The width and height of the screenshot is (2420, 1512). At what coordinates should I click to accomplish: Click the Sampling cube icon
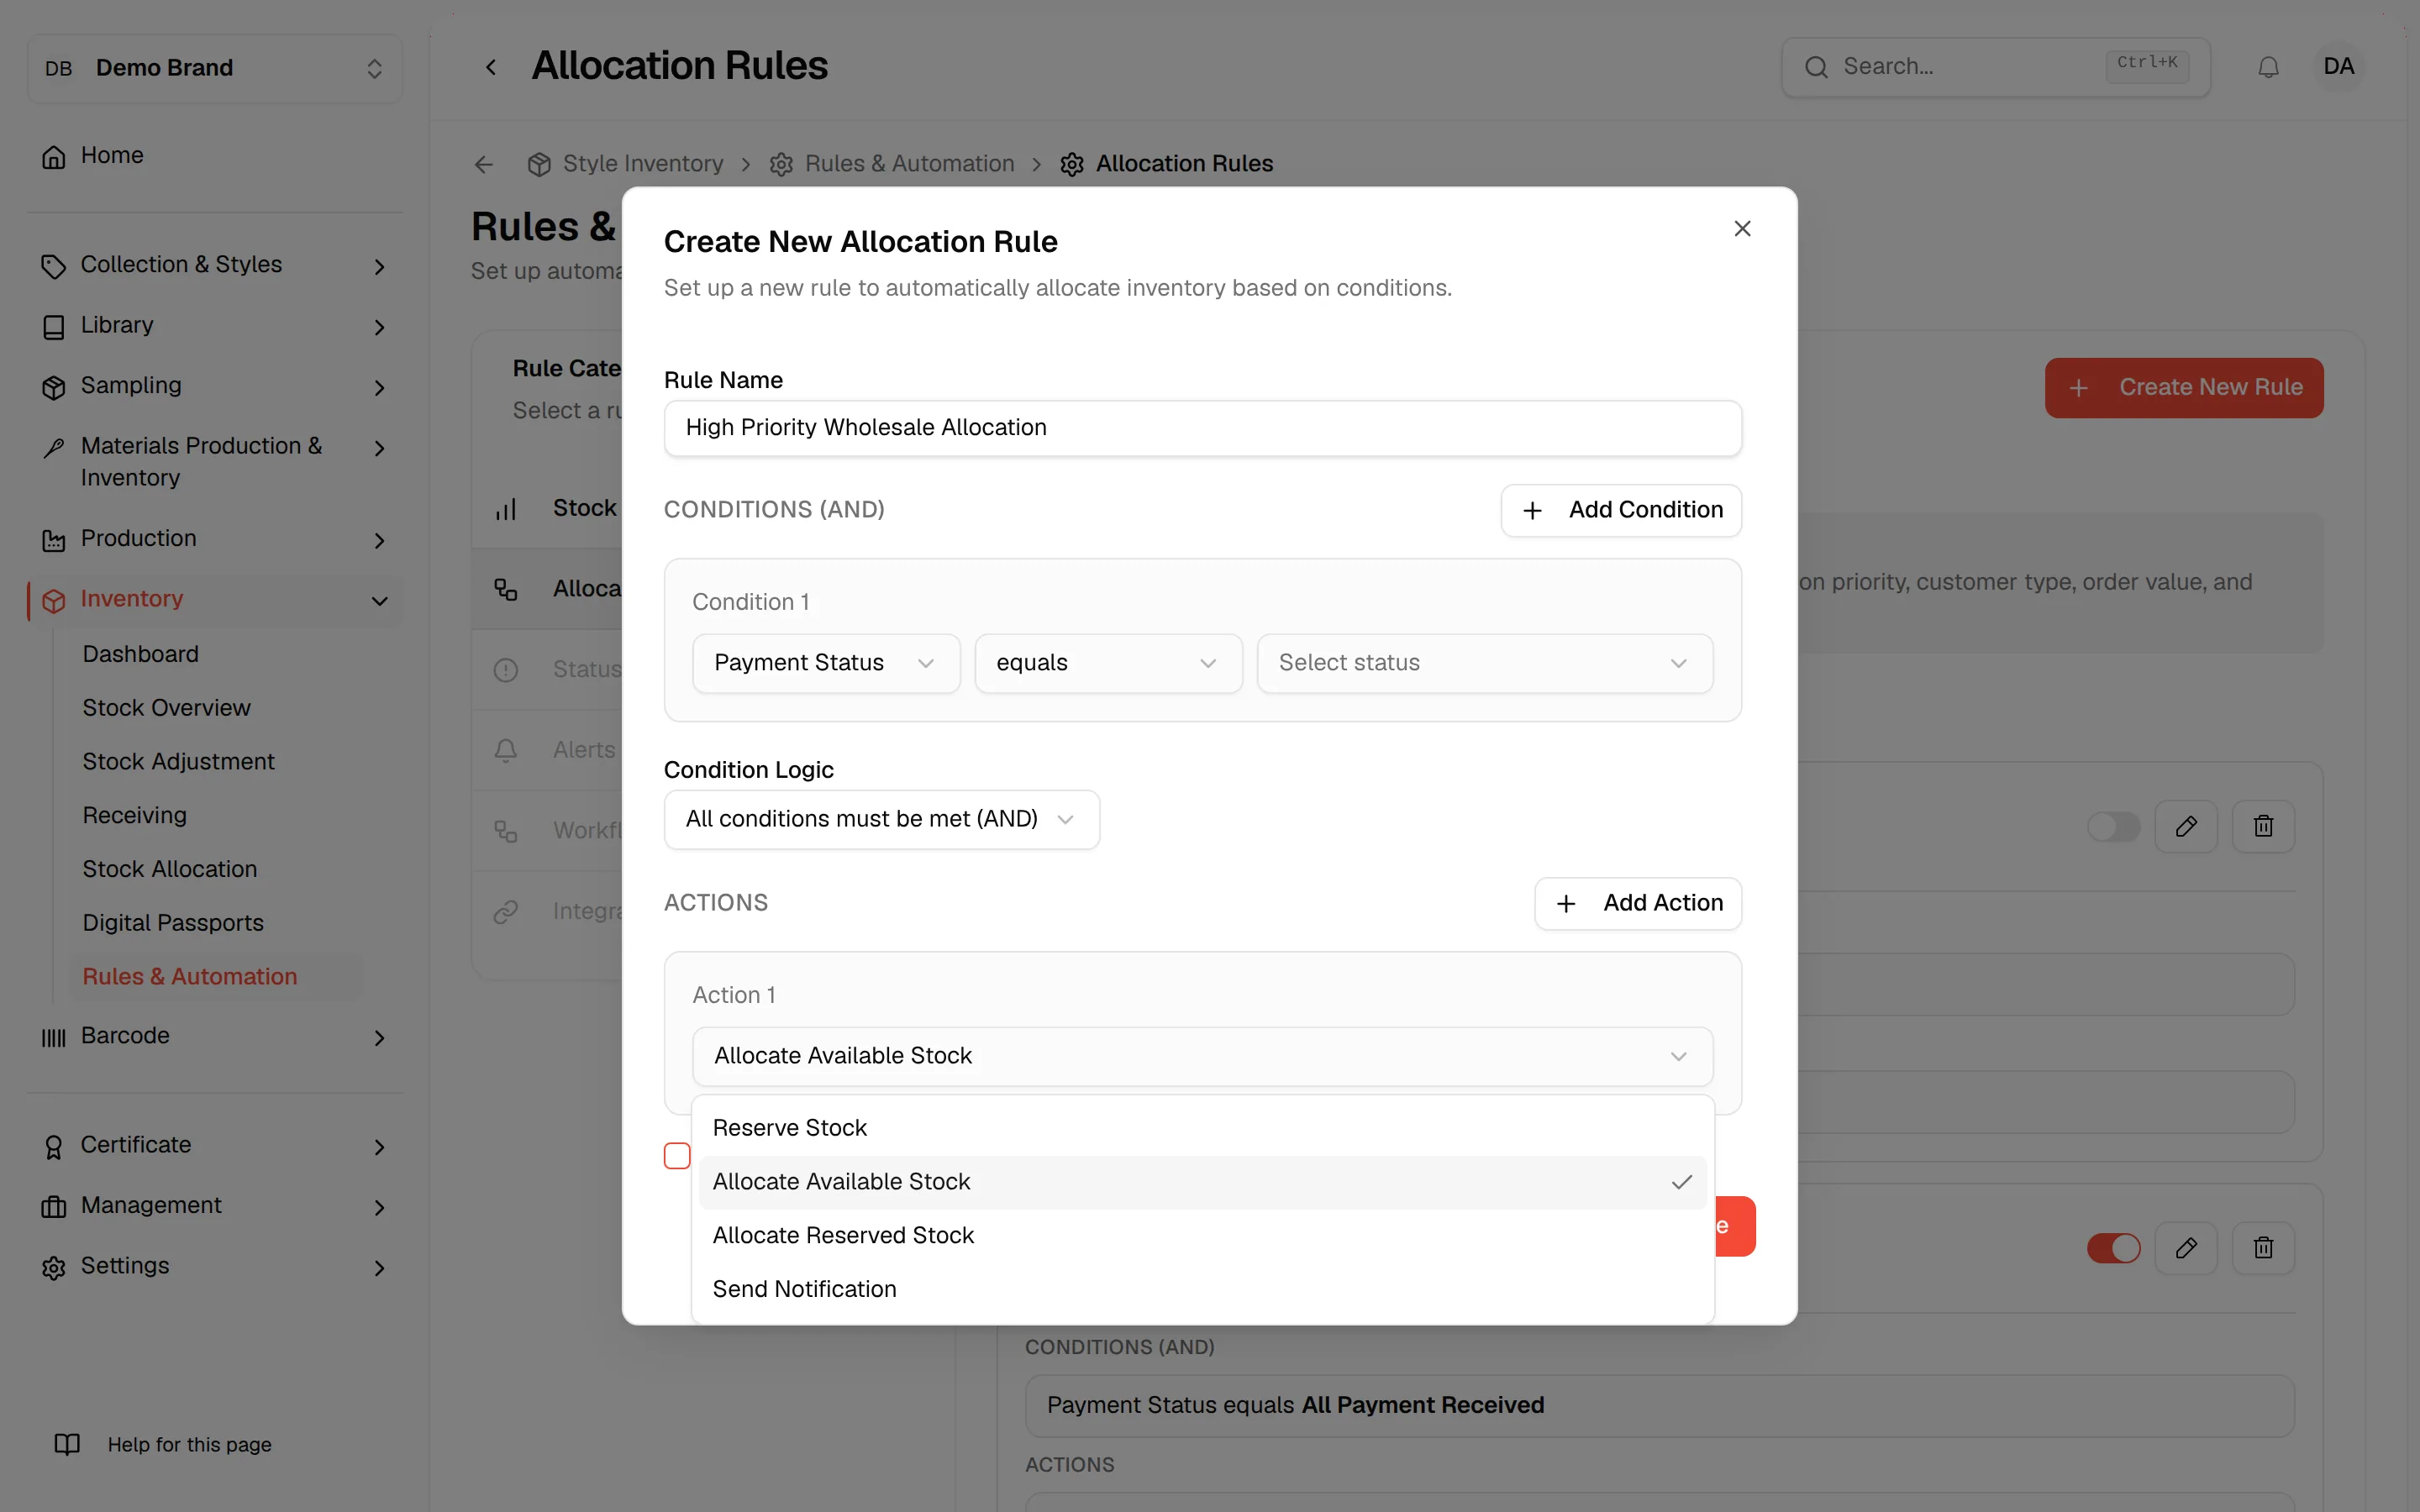click(54, 387)
